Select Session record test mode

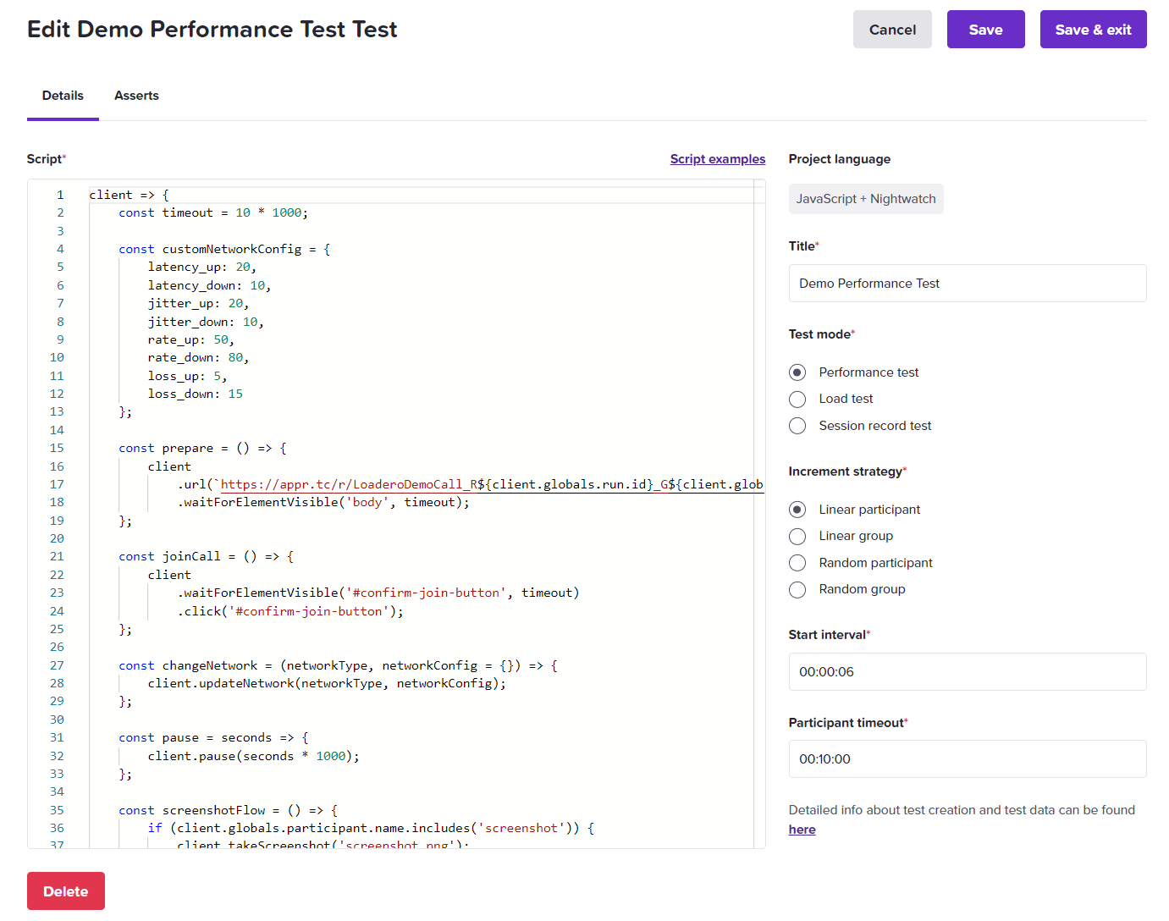(797, 426)
